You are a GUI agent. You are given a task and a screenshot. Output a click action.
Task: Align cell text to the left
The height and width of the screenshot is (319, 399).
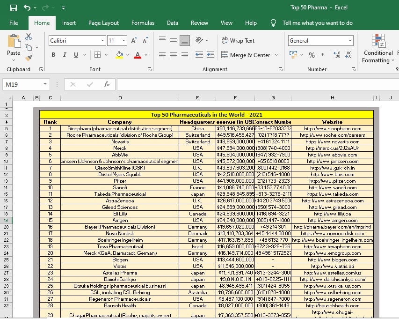point(162,55)
